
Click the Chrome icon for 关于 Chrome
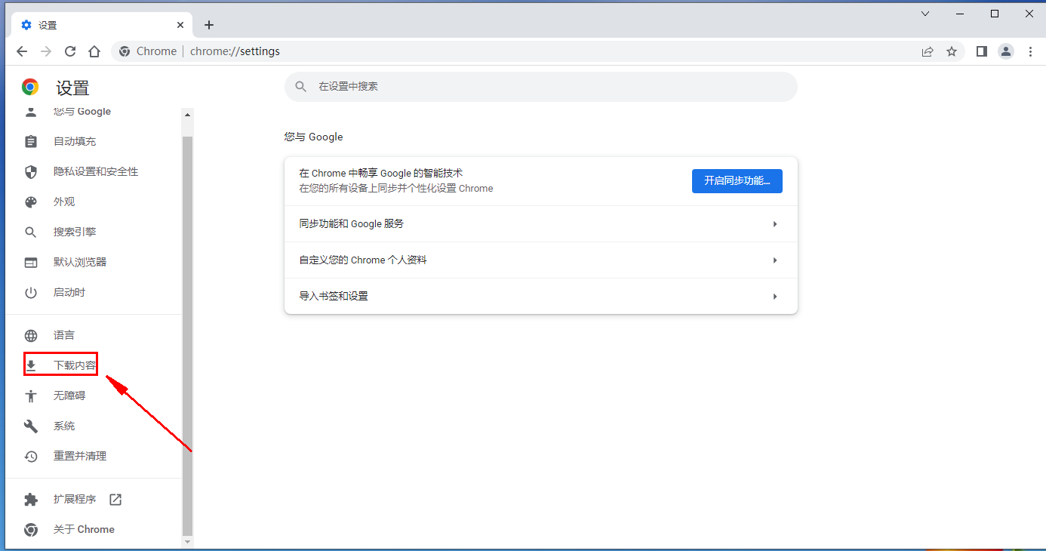(31, 529)
